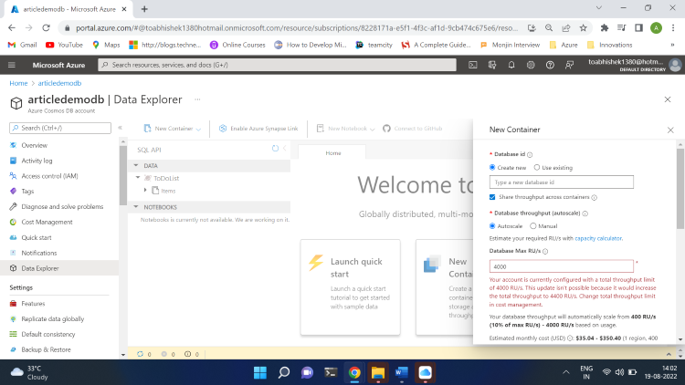Expand the notification console chevron
Viewport: 685px width, 385px height.
[x=669, y=354]
